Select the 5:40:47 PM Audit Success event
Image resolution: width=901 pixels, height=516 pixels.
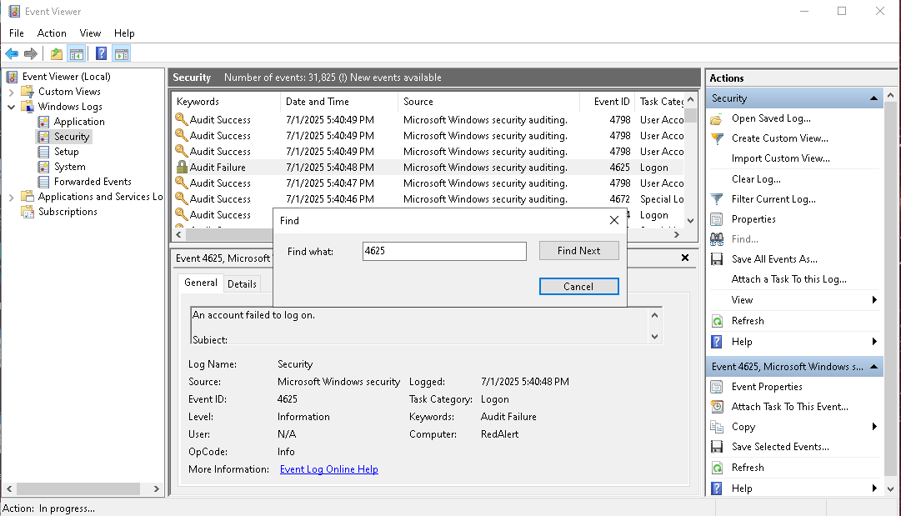tap(428, 183)
